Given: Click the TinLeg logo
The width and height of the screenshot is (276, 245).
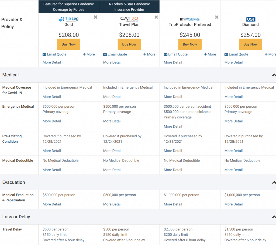Looking at the screenshot, I should click(69, 19).
